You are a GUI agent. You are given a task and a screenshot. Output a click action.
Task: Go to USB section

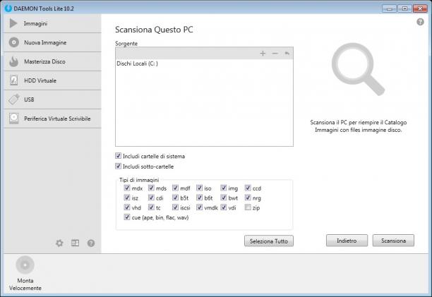[52, 99]
